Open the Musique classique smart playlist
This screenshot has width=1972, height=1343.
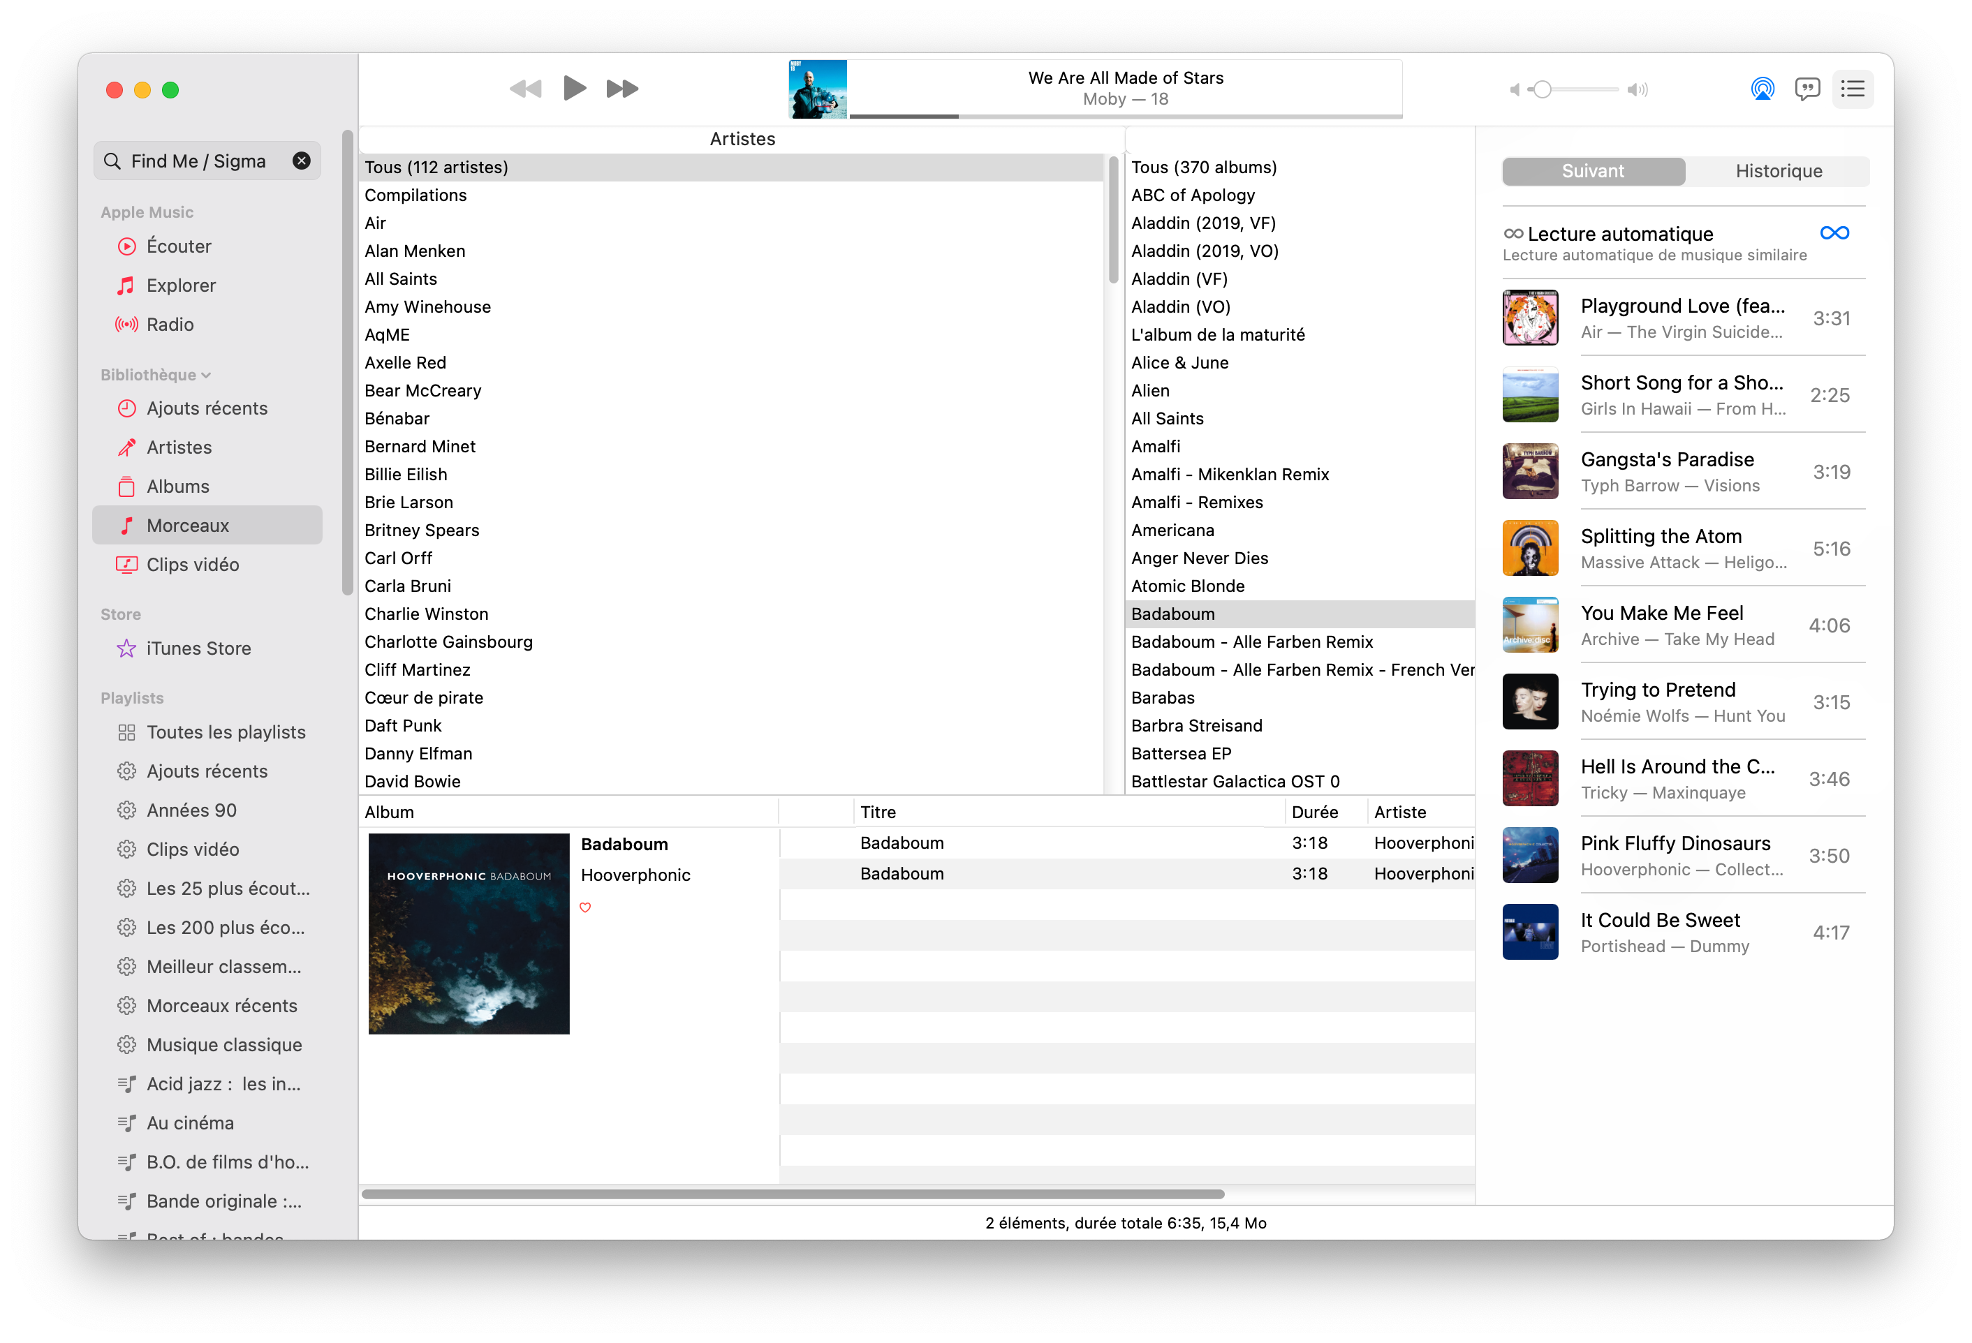tap(206, 1044)
